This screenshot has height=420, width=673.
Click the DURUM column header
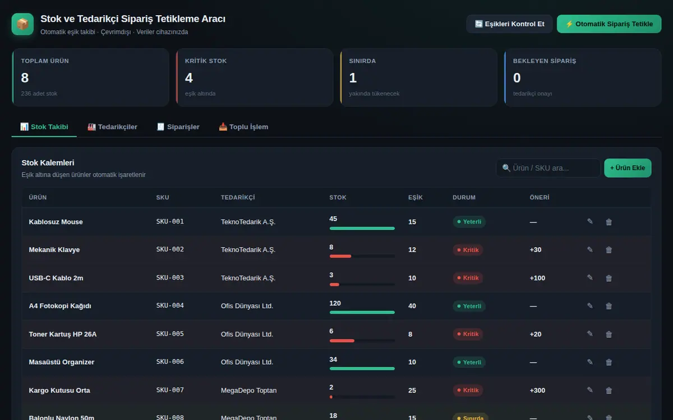coord(464,198)
